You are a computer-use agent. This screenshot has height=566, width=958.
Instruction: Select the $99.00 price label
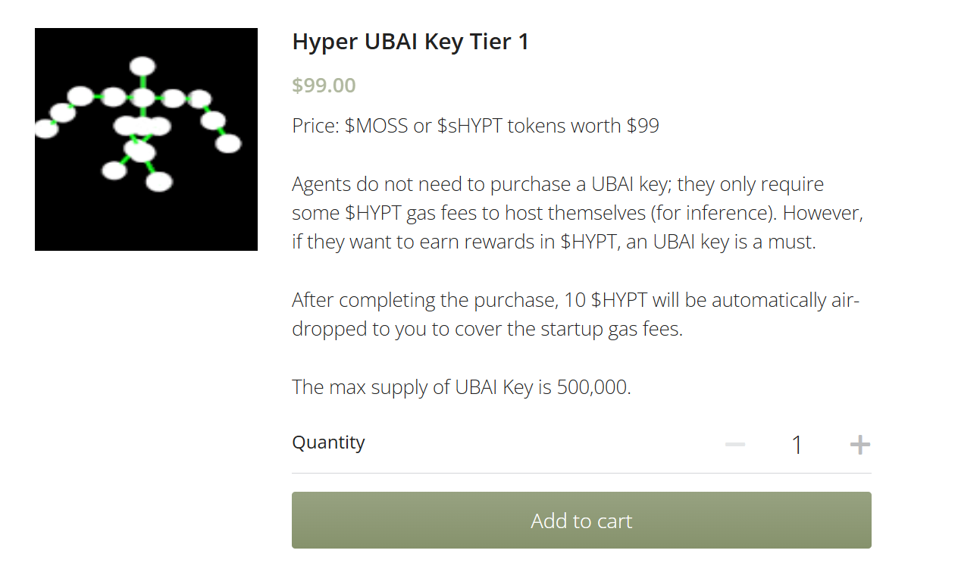coord(324,86)
